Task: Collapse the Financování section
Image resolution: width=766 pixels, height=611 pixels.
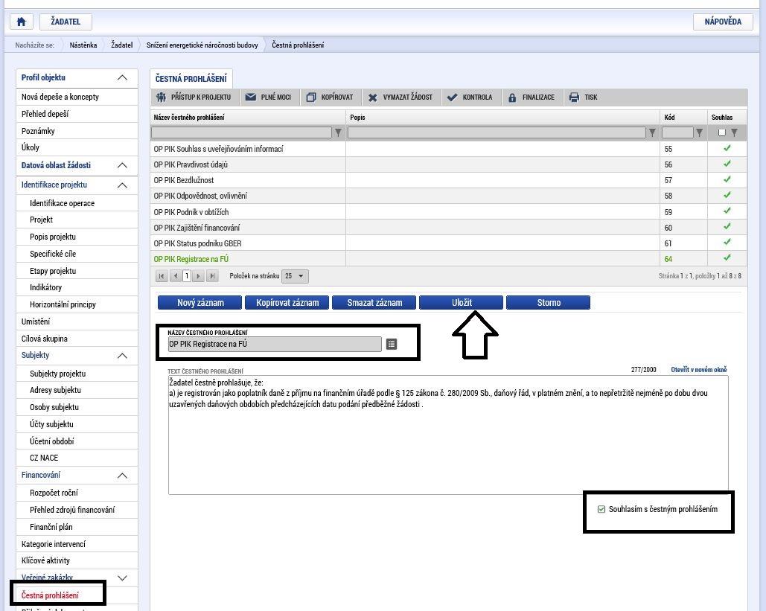Action: 122,476
